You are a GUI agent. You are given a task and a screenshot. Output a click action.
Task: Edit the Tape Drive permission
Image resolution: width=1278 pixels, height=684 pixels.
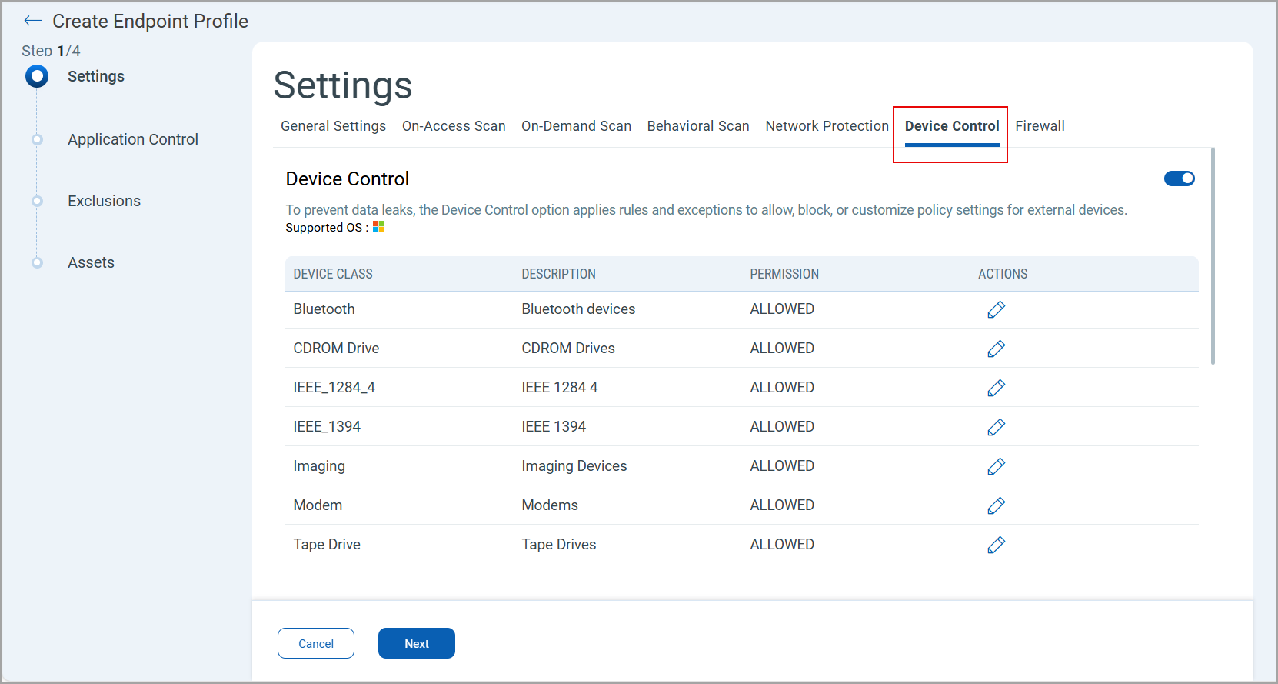click(x=996, y=545)
